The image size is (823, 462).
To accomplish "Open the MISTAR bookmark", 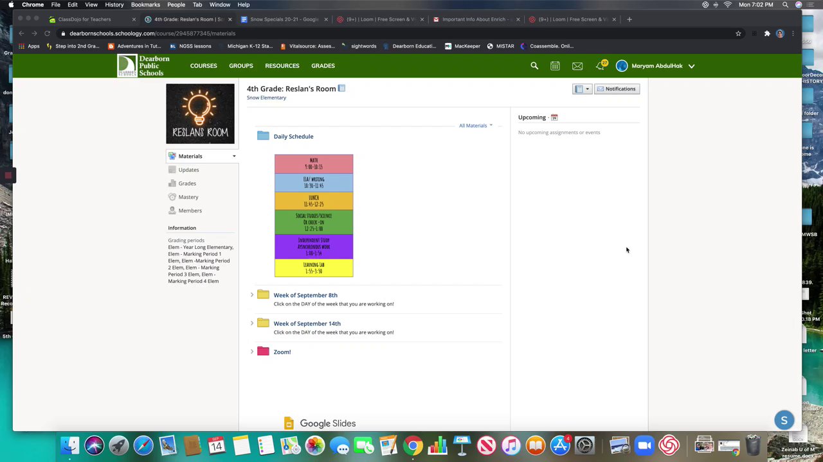I will 500,46.
